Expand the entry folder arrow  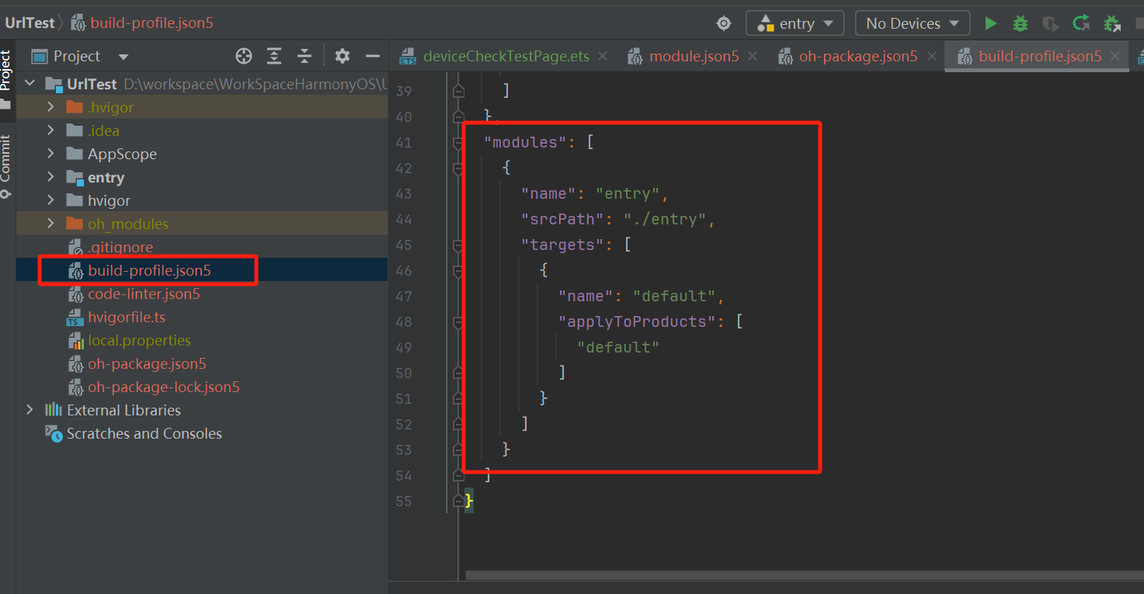coord(50,177)
